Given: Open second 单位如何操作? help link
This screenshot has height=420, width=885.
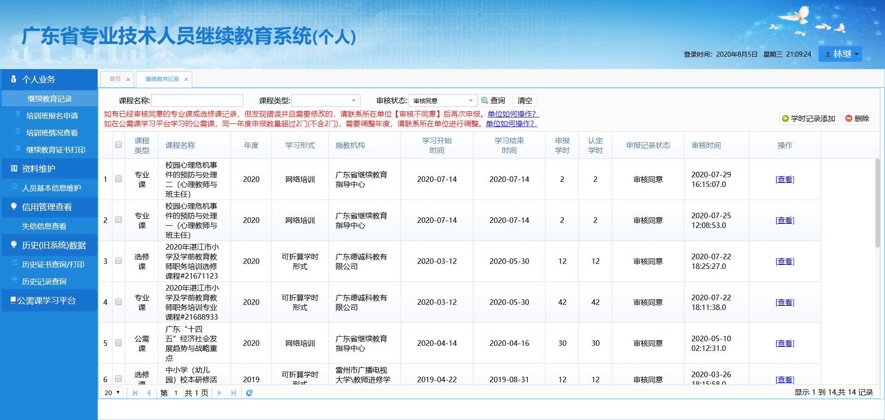Looking at the screenshot, I should (511, 123).
